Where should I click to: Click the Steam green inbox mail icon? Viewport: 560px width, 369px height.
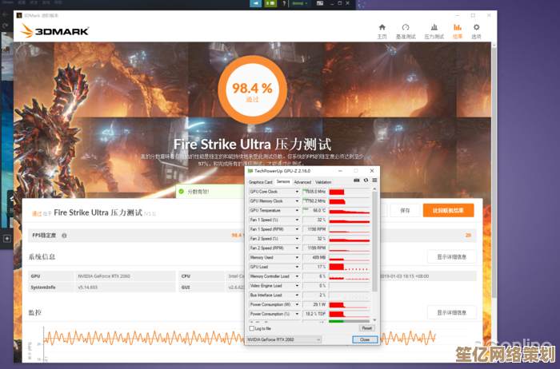(x=270, y=3)
